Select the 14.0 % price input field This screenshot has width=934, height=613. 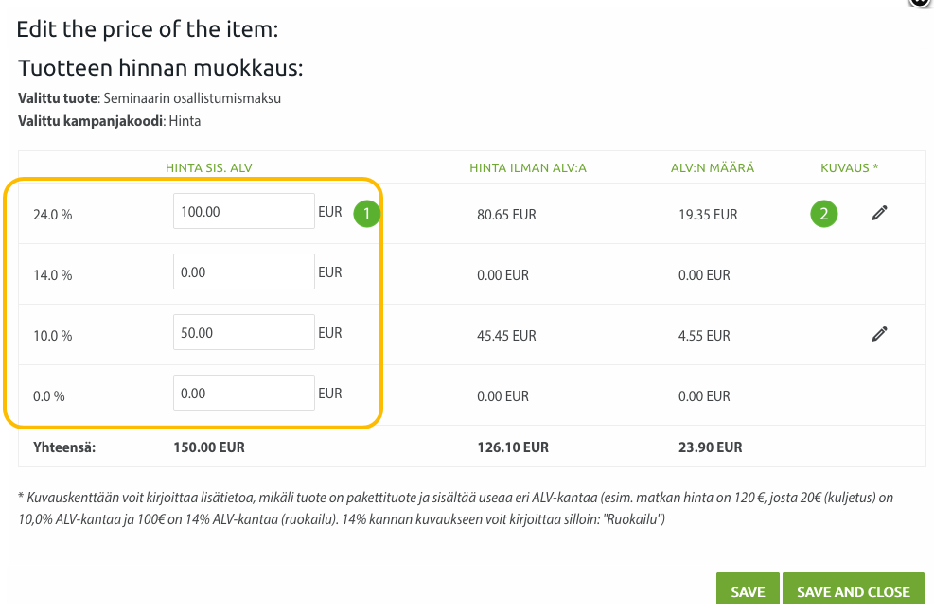coord(243,271)
